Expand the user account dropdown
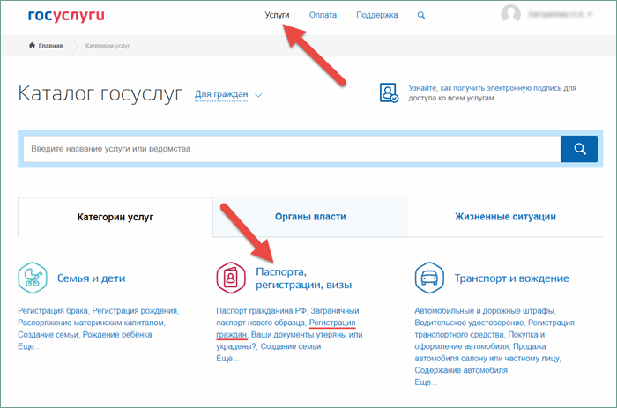617x408 pixels. coord(561,15)
